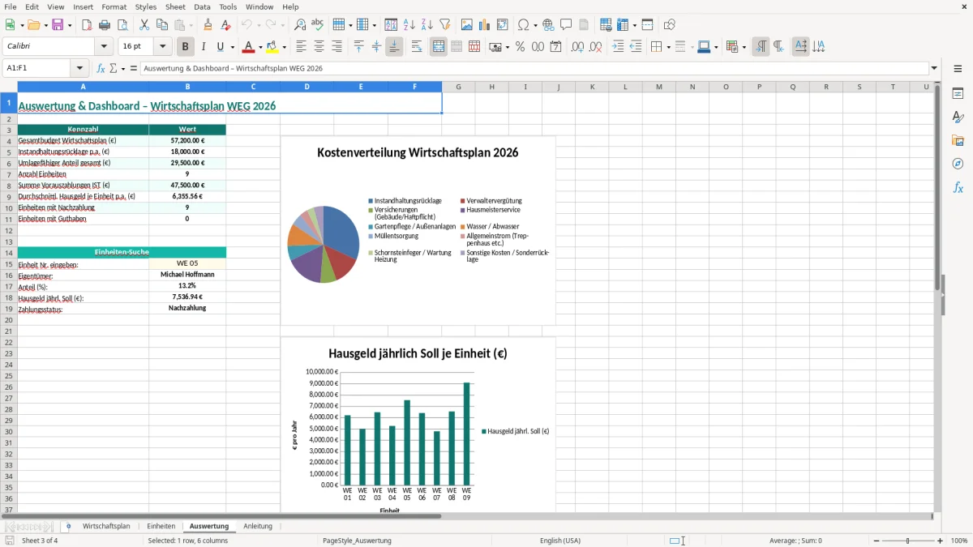Open the Sidebar Functions panel

pos(958,188)
